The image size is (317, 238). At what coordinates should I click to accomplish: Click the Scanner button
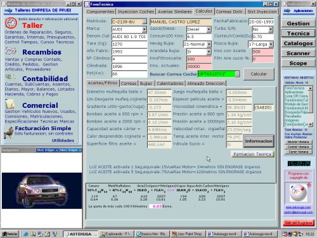click(298, 53)
